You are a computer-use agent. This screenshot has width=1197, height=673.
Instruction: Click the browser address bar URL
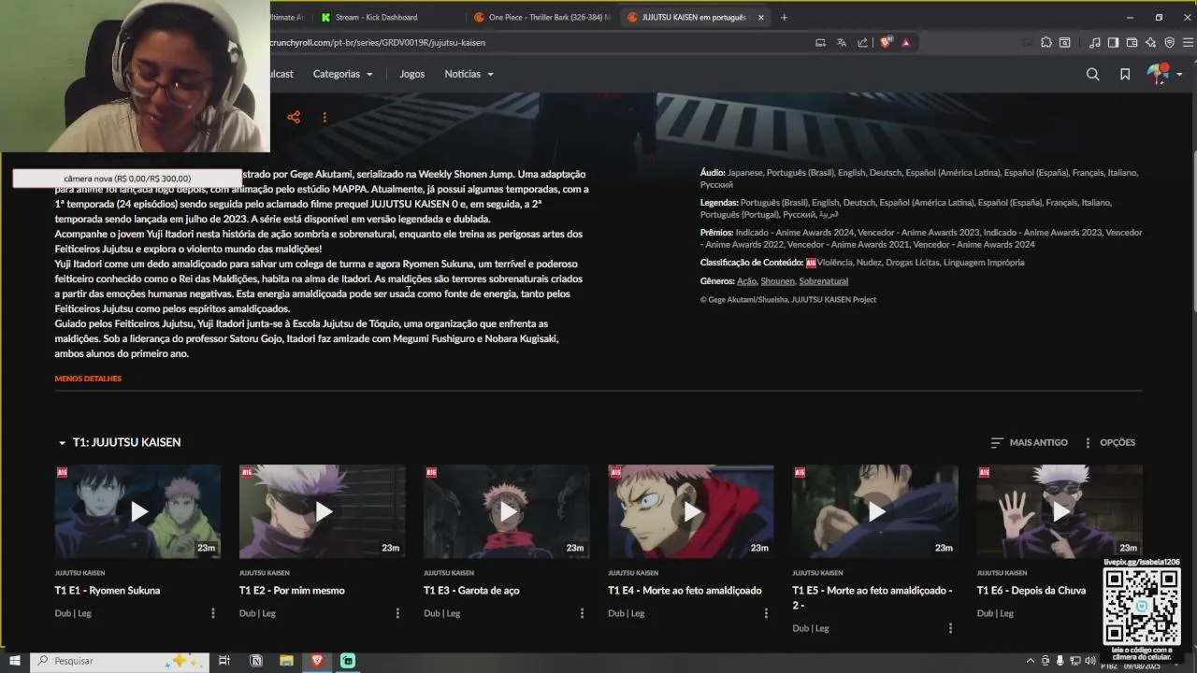(377, 42)
